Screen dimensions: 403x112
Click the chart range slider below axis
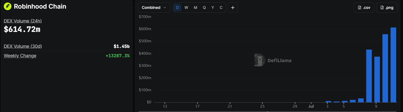pyautogui.click(x=267, y=111)
